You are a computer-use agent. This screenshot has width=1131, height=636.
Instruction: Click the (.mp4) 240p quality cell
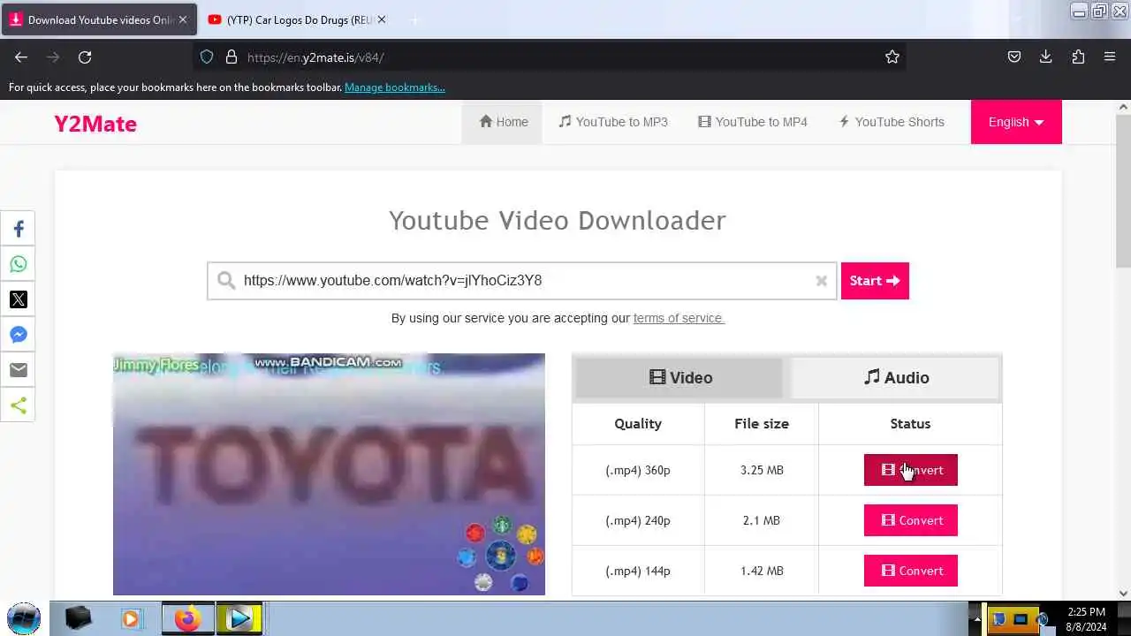pos(638,520)
